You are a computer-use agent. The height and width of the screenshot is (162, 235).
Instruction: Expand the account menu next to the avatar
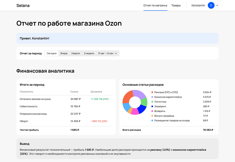217,5
